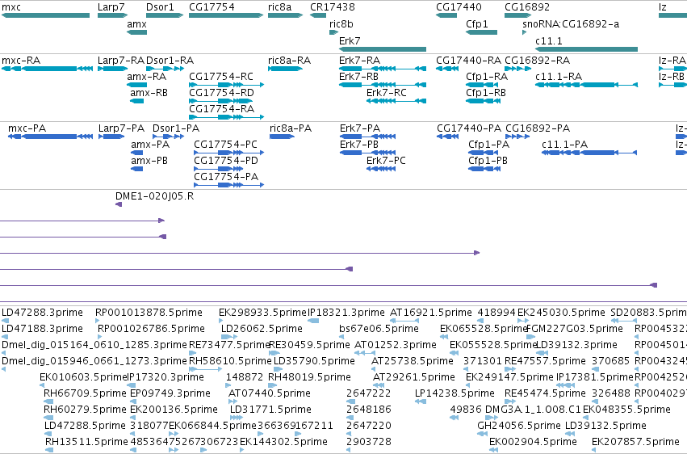Click the LP14238.5prime label
This screenshot has width=687, height=454.
tap(455, 393)
